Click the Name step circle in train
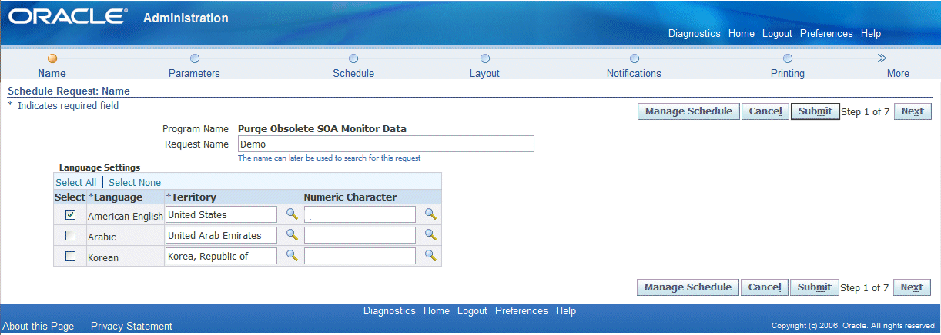Viewport: 941px width, 335px height. pyautogui.click(x=52, y=58)
